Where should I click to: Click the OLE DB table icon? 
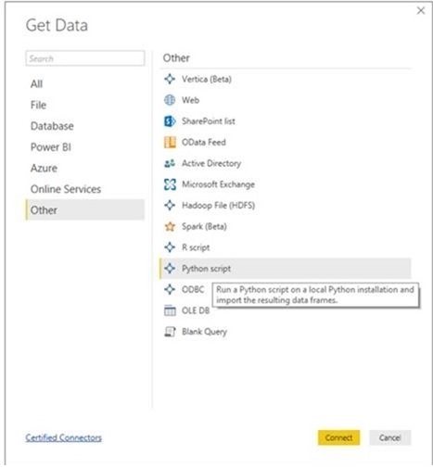coord(170,310)
